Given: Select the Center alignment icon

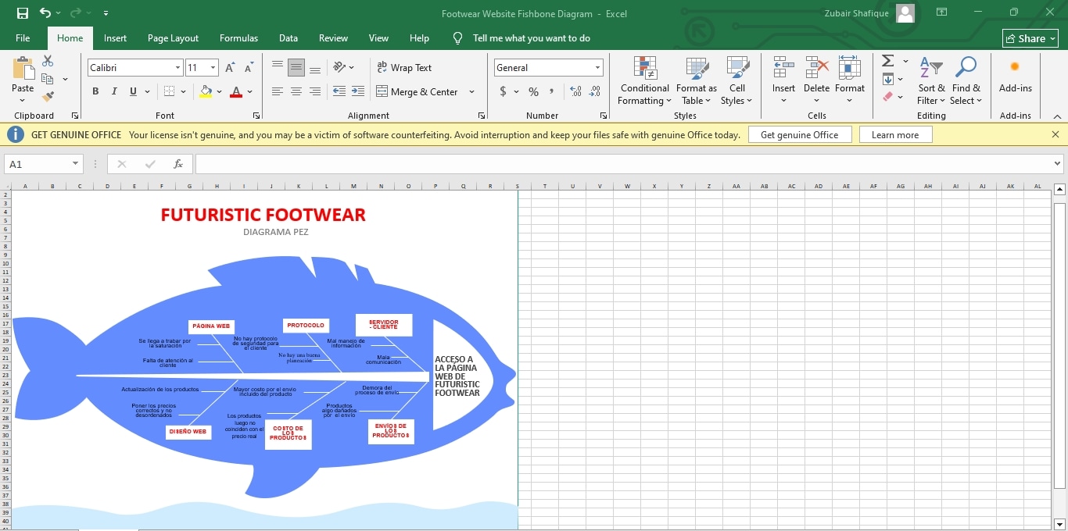Looking at the screenshot, I should [296, 91].
